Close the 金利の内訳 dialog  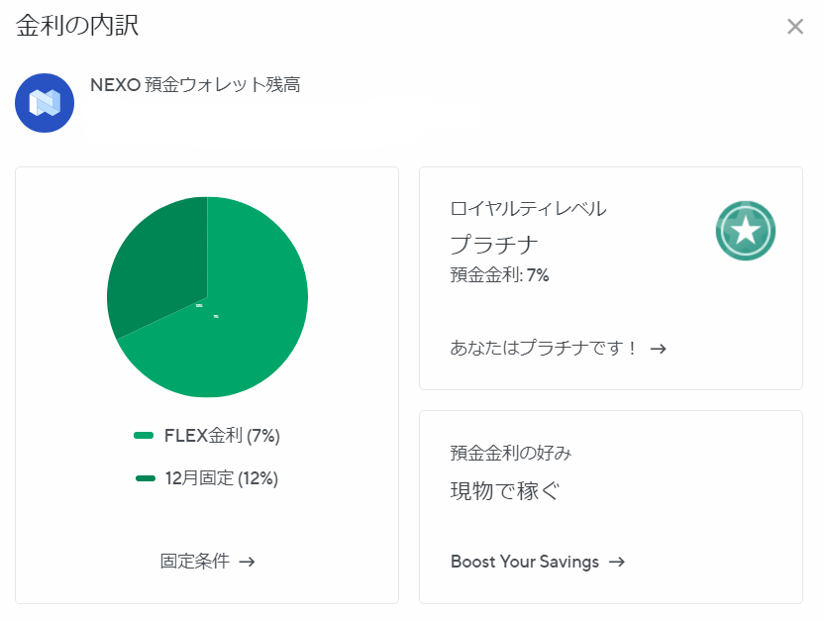[794, 27]
